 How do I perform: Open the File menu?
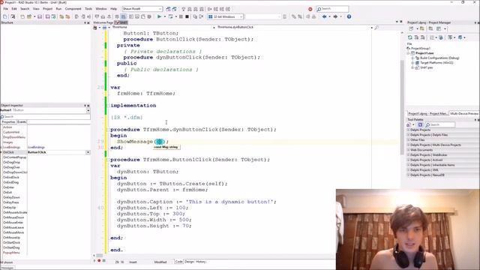coord(5,9)
